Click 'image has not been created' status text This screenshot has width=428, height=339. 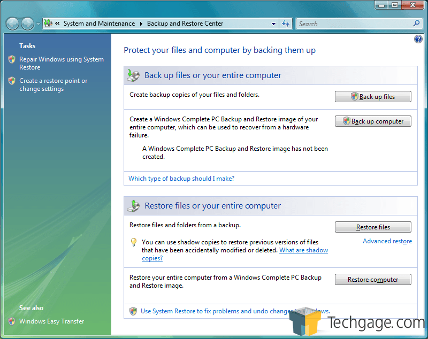235,153
